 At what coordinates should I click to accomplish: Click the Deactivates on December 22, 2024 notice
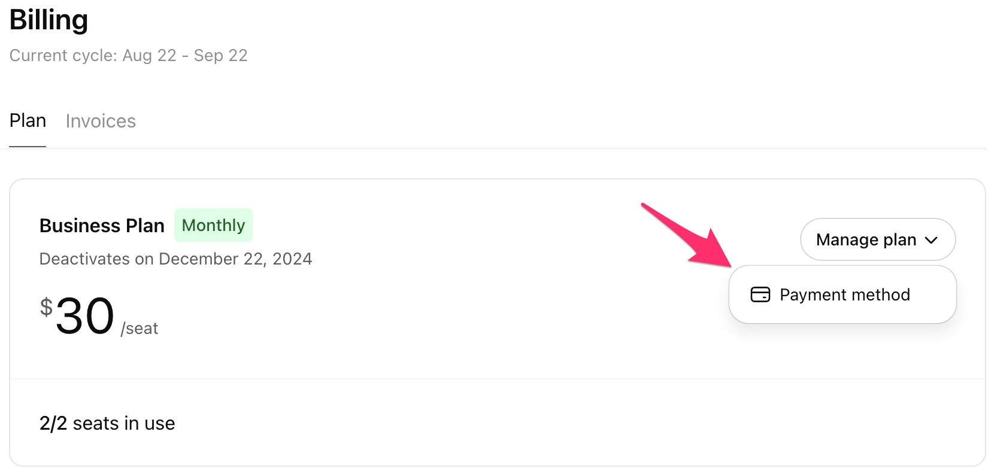[175, 259]
